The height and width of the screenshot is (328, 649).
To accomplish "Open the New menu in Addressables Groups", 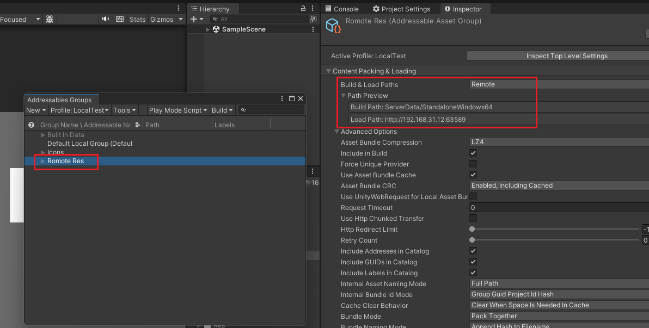I will point(36,110).
